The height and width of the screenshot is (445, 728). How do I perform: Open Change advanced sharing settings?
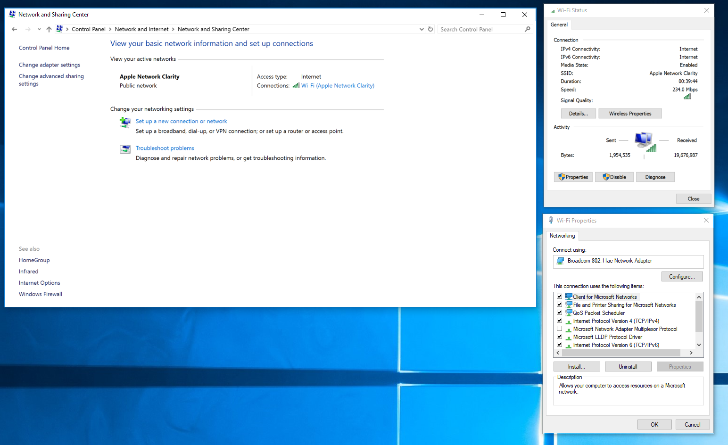51,80
